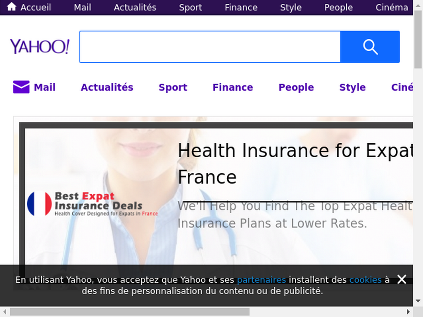Click the scroll down arrow
Screen dimensions: 423x317
click(418, 301)
